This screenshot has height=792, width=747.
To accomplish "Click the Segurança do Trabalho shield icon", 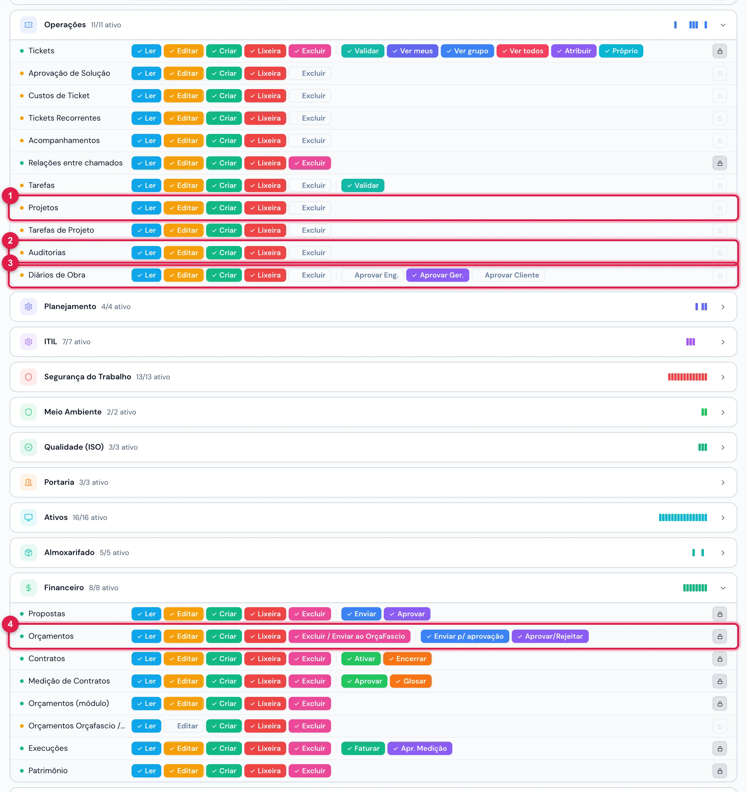I will point(28,377).
